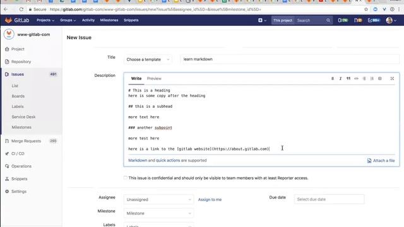The image size is (404, 227).
Task: Open the Issues List sub-item
Action: [x=15, y=86]
